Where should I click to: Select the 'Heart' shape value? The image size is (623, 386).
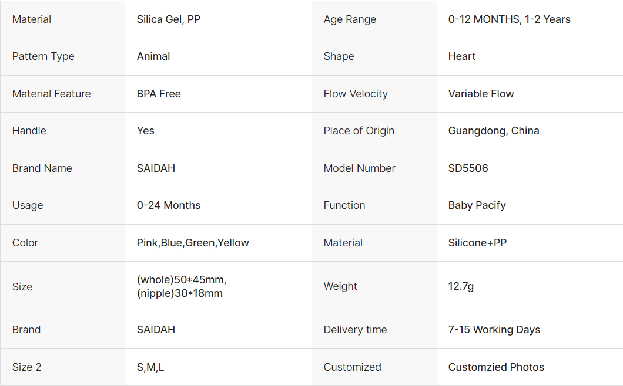pyautogui.click(x=462, y=56)
